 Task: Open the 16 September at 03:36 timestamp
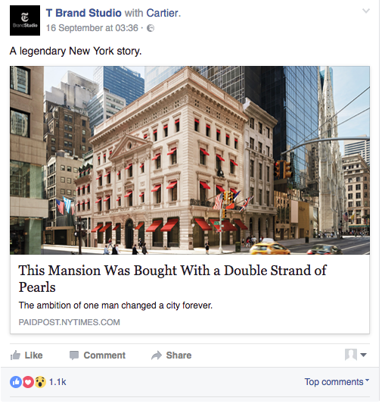92,28
